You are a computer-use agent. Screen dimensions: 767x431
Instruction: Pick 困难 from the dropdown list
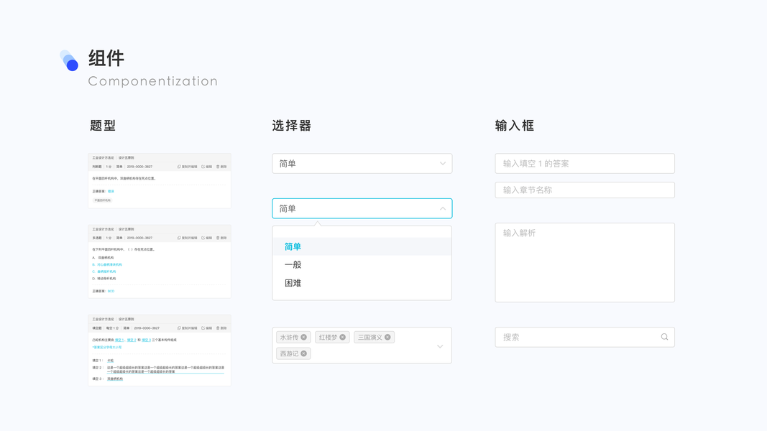(x=293, y=283)
